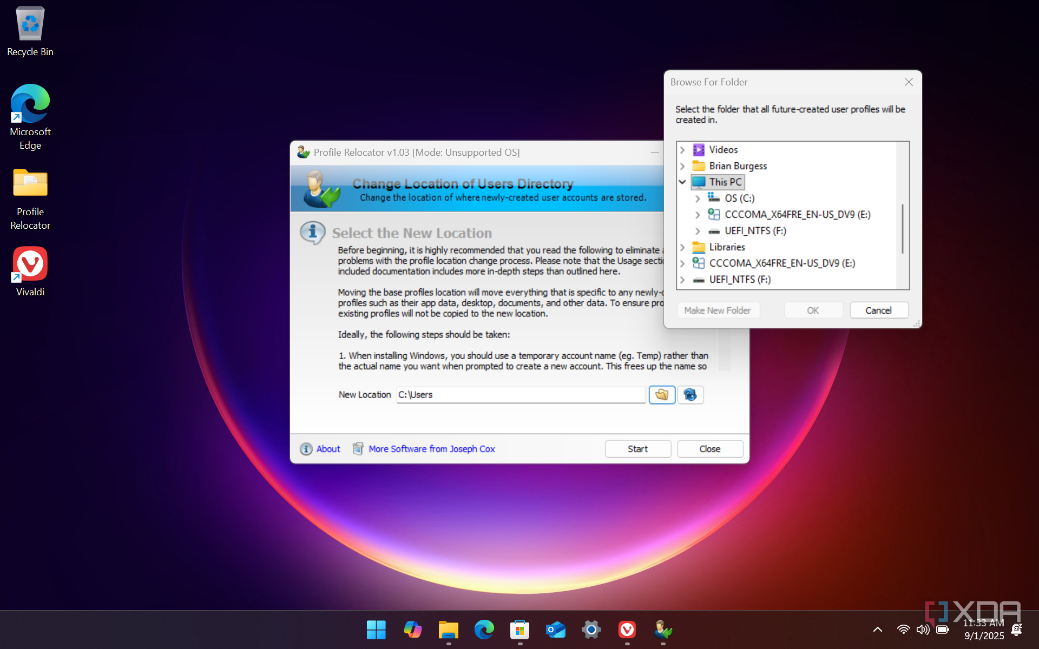The image size is (1039, 649).
Task: Select UEFI_NTFS (F:) under This PC
Action: 755,231
